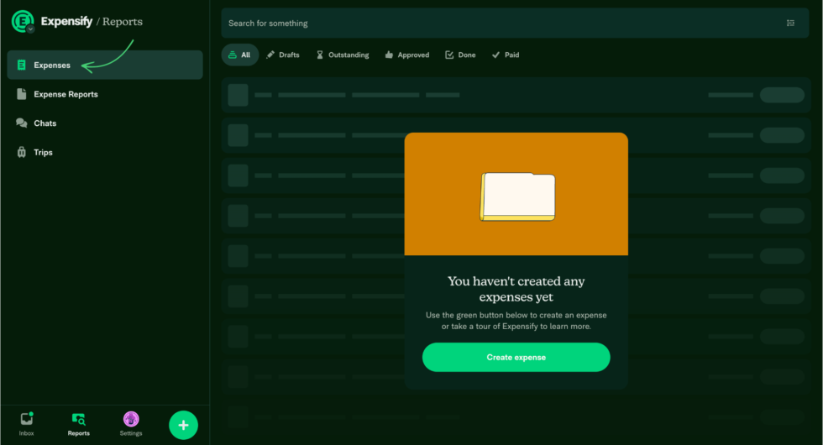Switch to the All filter tab

(240, 55)
